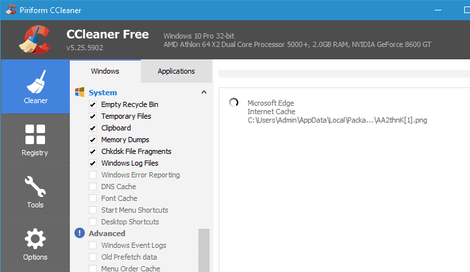Image resolution: width=470 pixels, height=272 pixels.
Task: Switch to the Windows tab
Action: [x=104, y=71]
